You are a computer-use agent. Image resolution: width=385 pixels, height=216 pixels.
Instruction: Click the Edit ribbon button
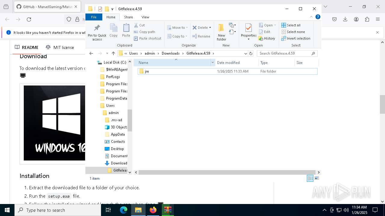pos(265,32)
